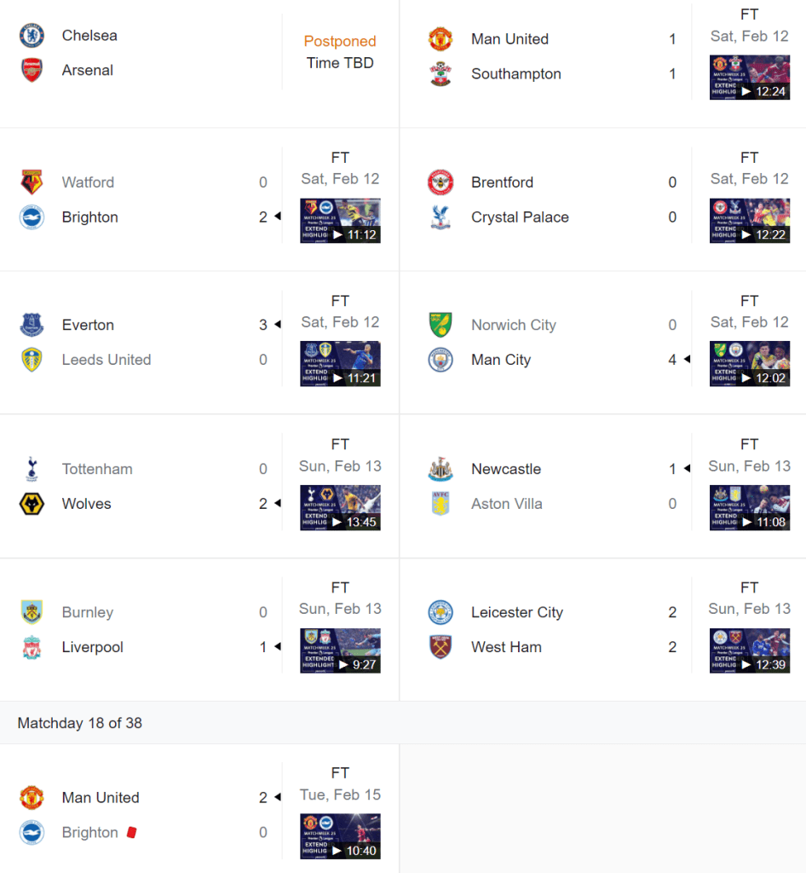Open the Tottenham team name link
Screen dimensions: 806x873
point(97,469)
